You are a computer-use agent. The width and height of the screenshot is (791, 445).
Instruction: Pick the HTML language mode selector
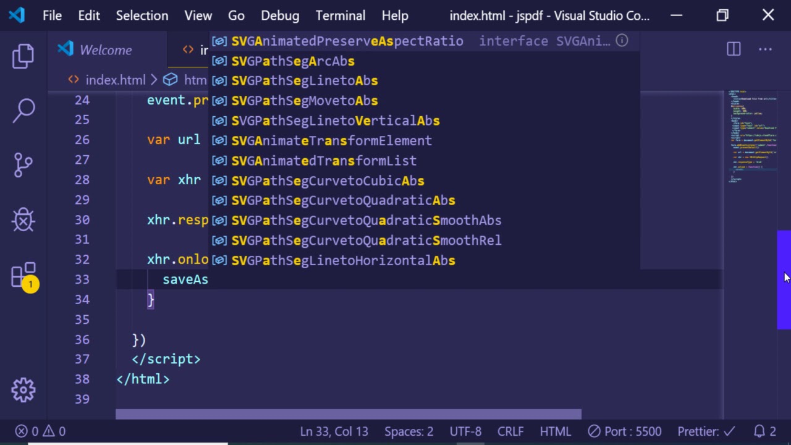[x=555, y=431]
